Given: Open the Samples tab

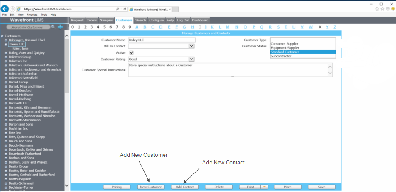Looking at the screenshot, I should click(x=106, y=20).
